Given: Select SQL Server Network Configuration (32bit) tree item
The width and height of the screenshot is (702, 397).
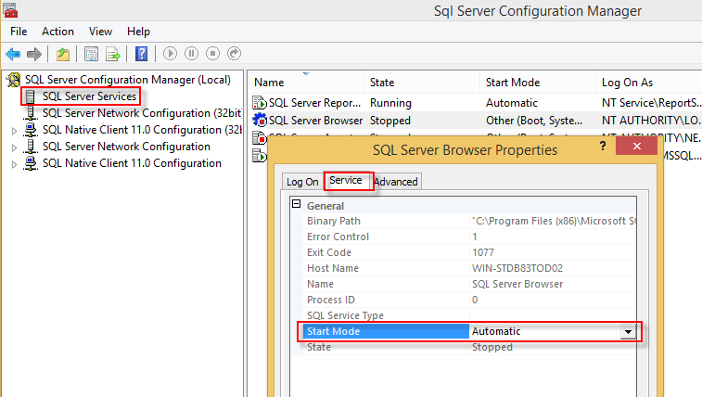Looking at the screenshot, I should pyautogui.click(x=142, y=113).
